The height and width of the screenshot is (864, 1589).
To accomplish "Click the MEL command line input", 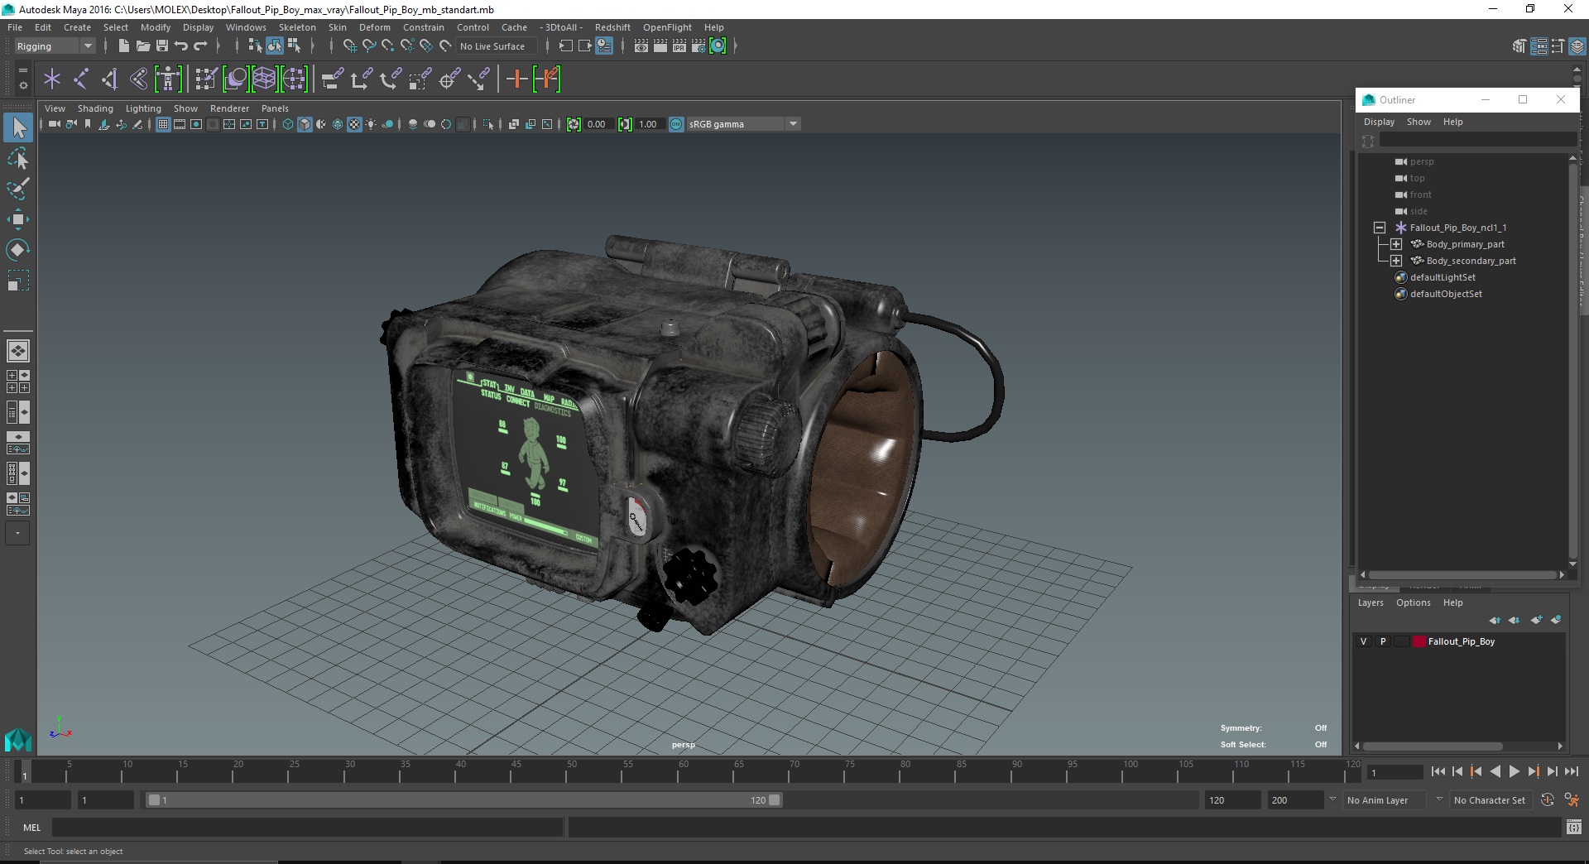I will click(x=308, y=827).
